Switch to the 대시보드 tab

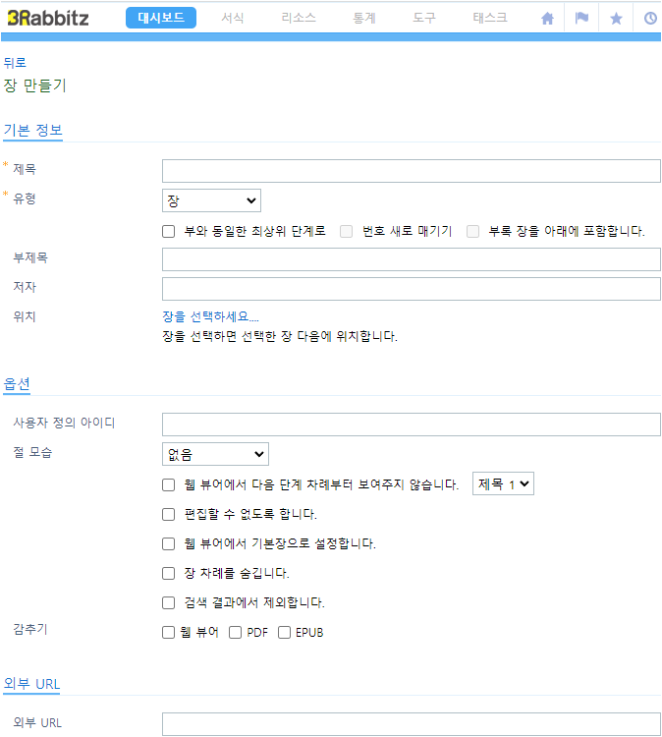[x=161, y=18]
